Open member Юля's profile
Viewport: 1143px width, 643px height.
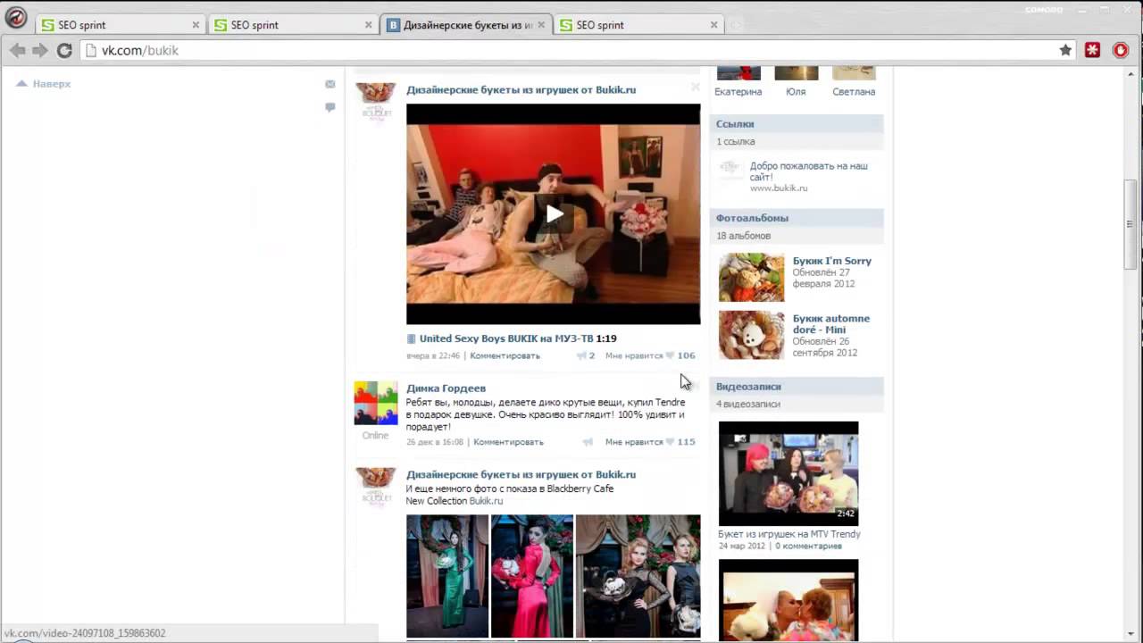pos(796,92)
